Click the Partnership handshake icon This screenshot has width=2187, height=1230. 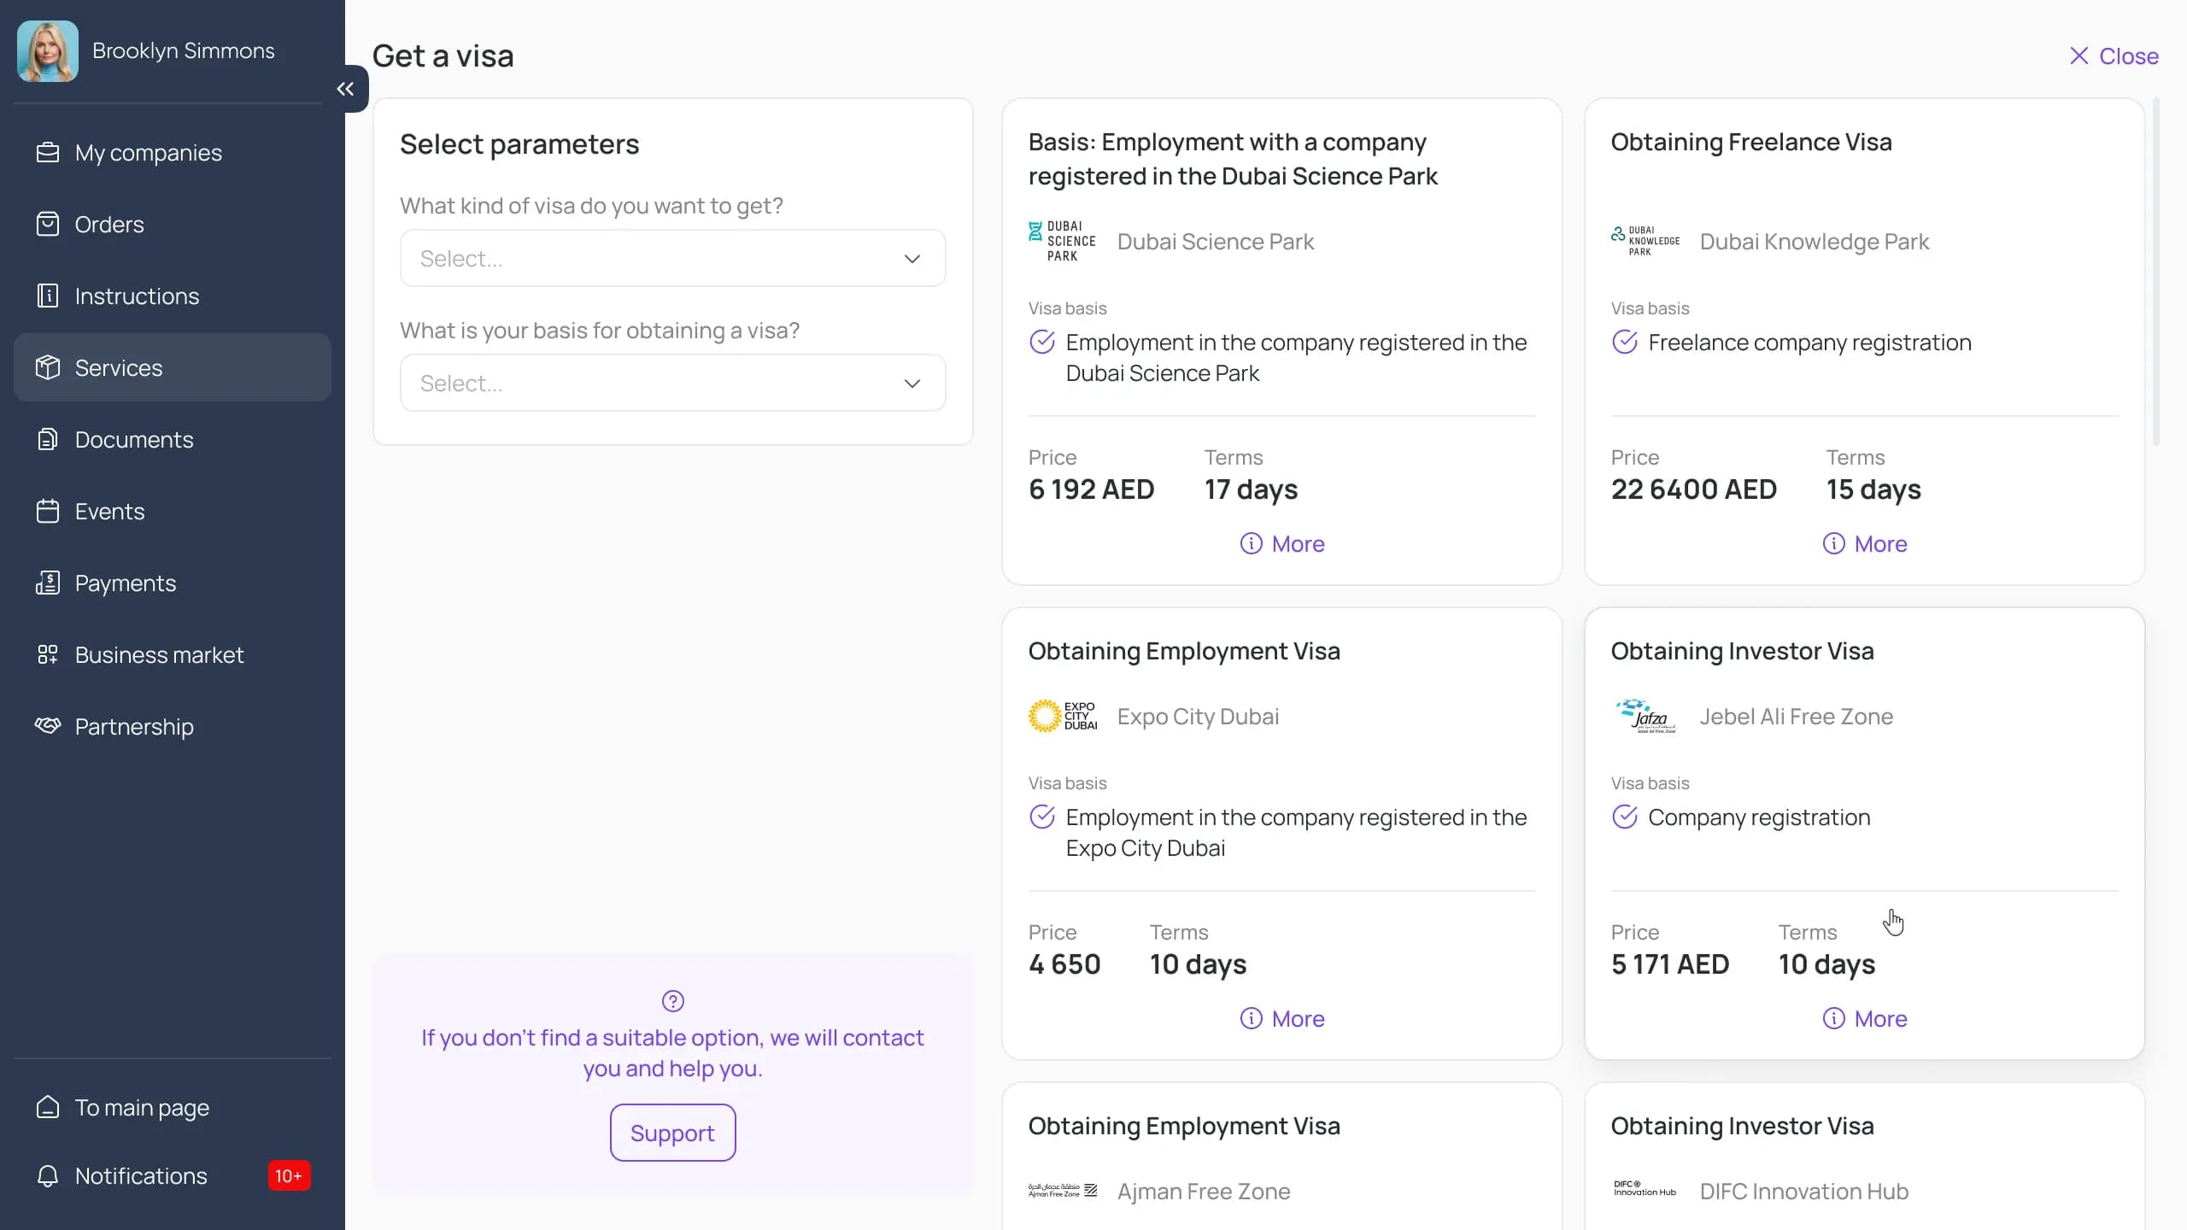point(48,726)
